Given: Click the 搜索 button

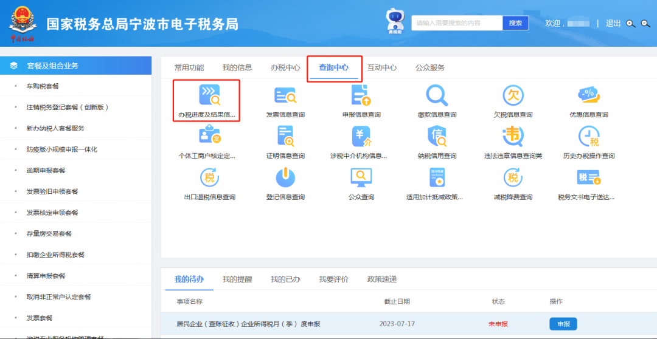Looking at the screenshot, I should [x=515, y=23].
